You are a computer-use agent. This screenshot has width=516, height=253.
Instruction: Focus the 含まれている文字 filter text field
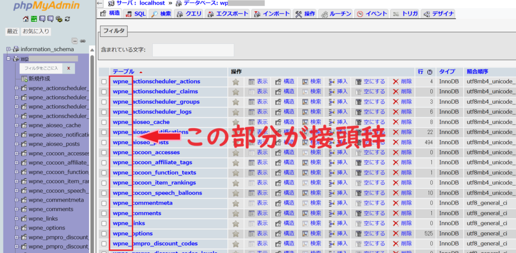coord(193,50)
